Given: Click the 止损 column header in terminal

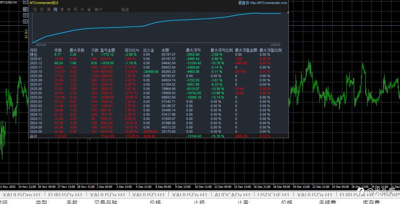Looking at the screenshot, I should tap(199, 202).
